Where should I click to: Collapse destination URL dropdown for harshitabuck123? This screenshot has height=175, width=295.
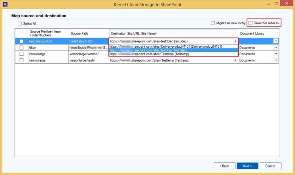point(235,41)
